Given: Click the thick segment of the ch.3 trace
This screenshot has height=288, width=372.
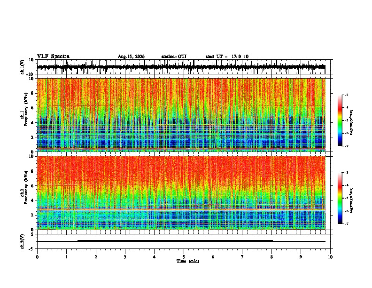Looking at the screenshot, I should 175,241.
